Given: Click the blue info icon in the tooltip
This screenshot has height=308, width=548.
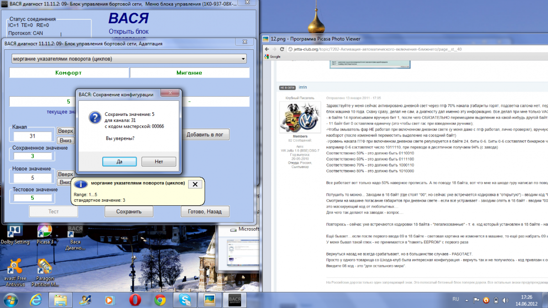Looking at the screenshot, I should click(x=81, y=184).
